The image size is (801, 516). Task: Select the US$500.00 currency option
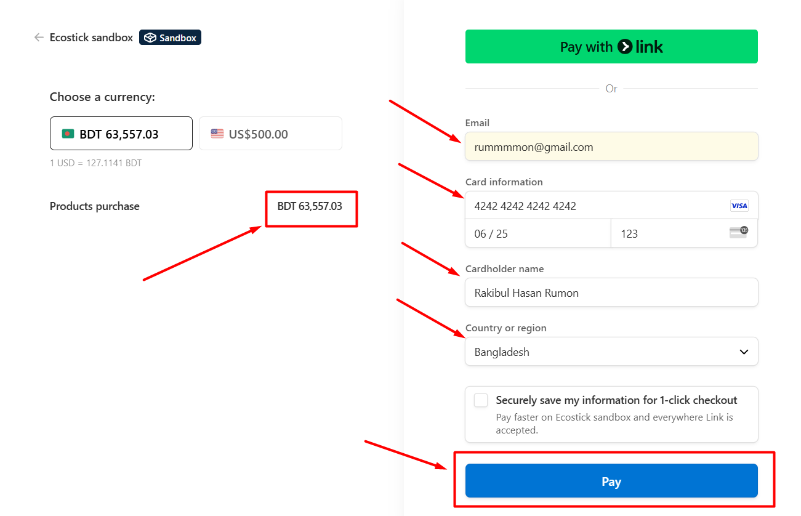point(270,134)
